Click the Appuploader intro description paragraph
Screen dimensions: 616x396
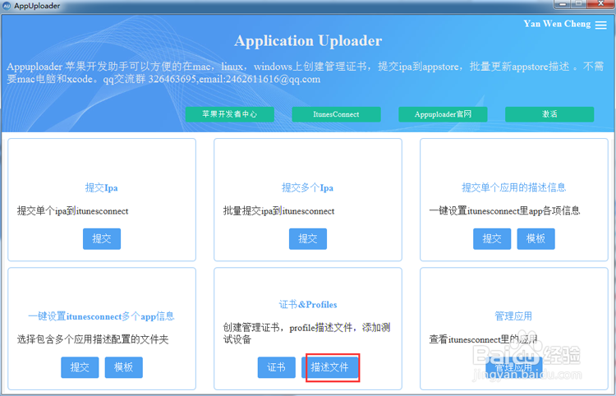coord(305,72)
